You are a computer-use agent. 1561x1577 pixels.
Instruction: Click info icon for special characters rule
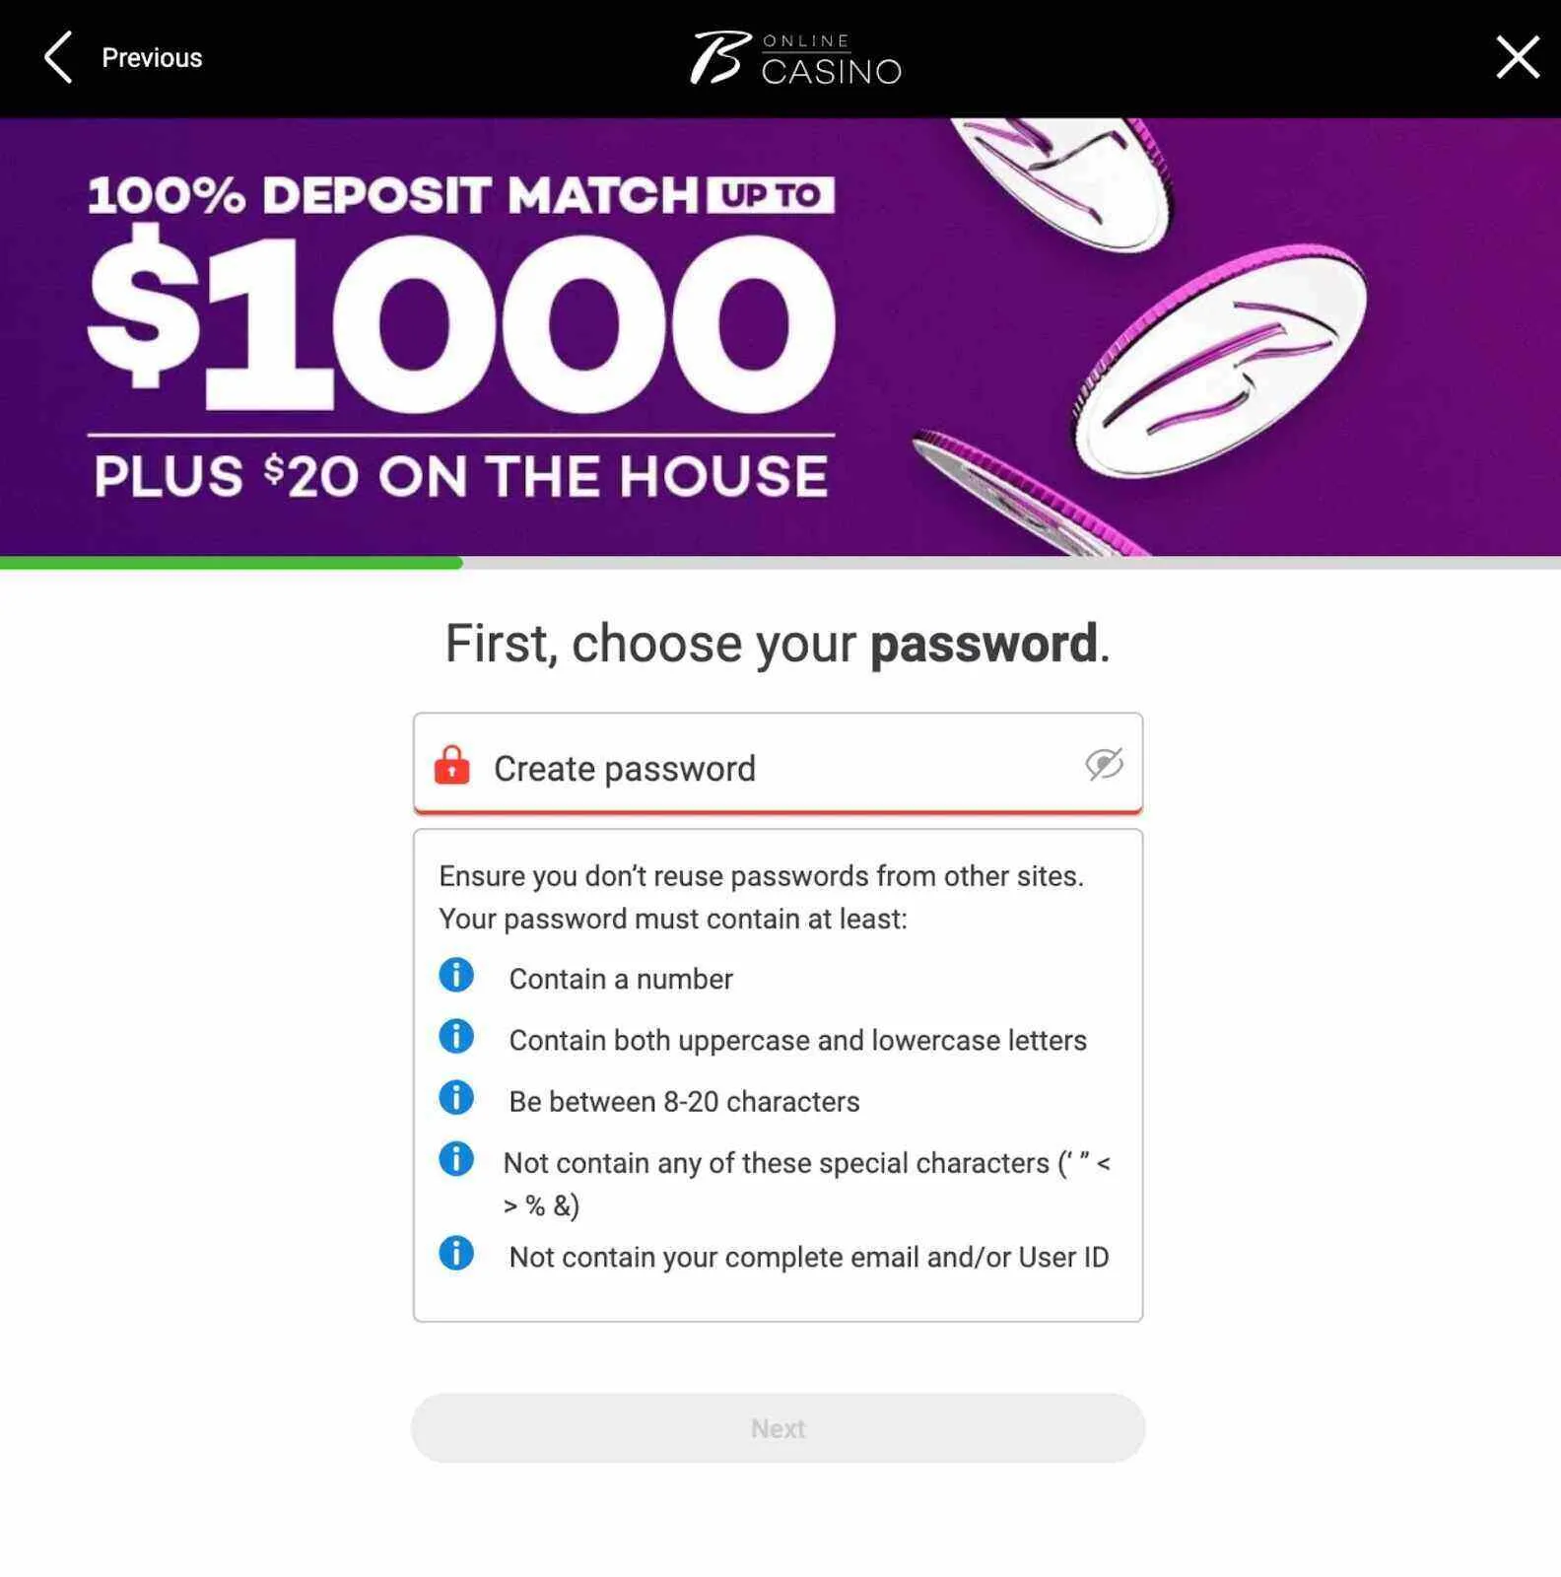[456, 1159]
